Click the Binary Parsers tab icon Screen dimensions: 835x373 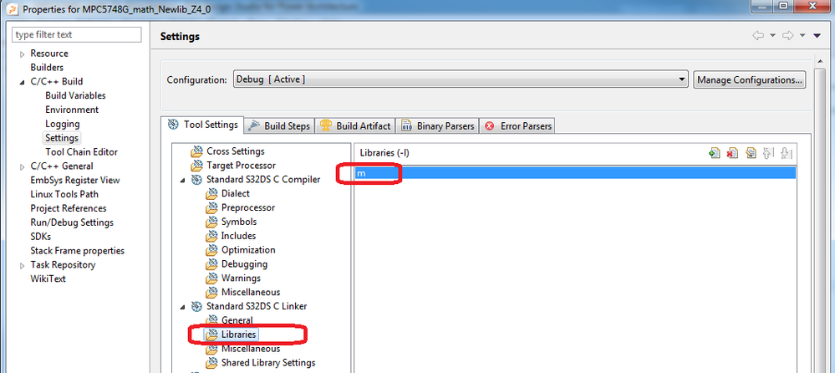coord(407,126)
